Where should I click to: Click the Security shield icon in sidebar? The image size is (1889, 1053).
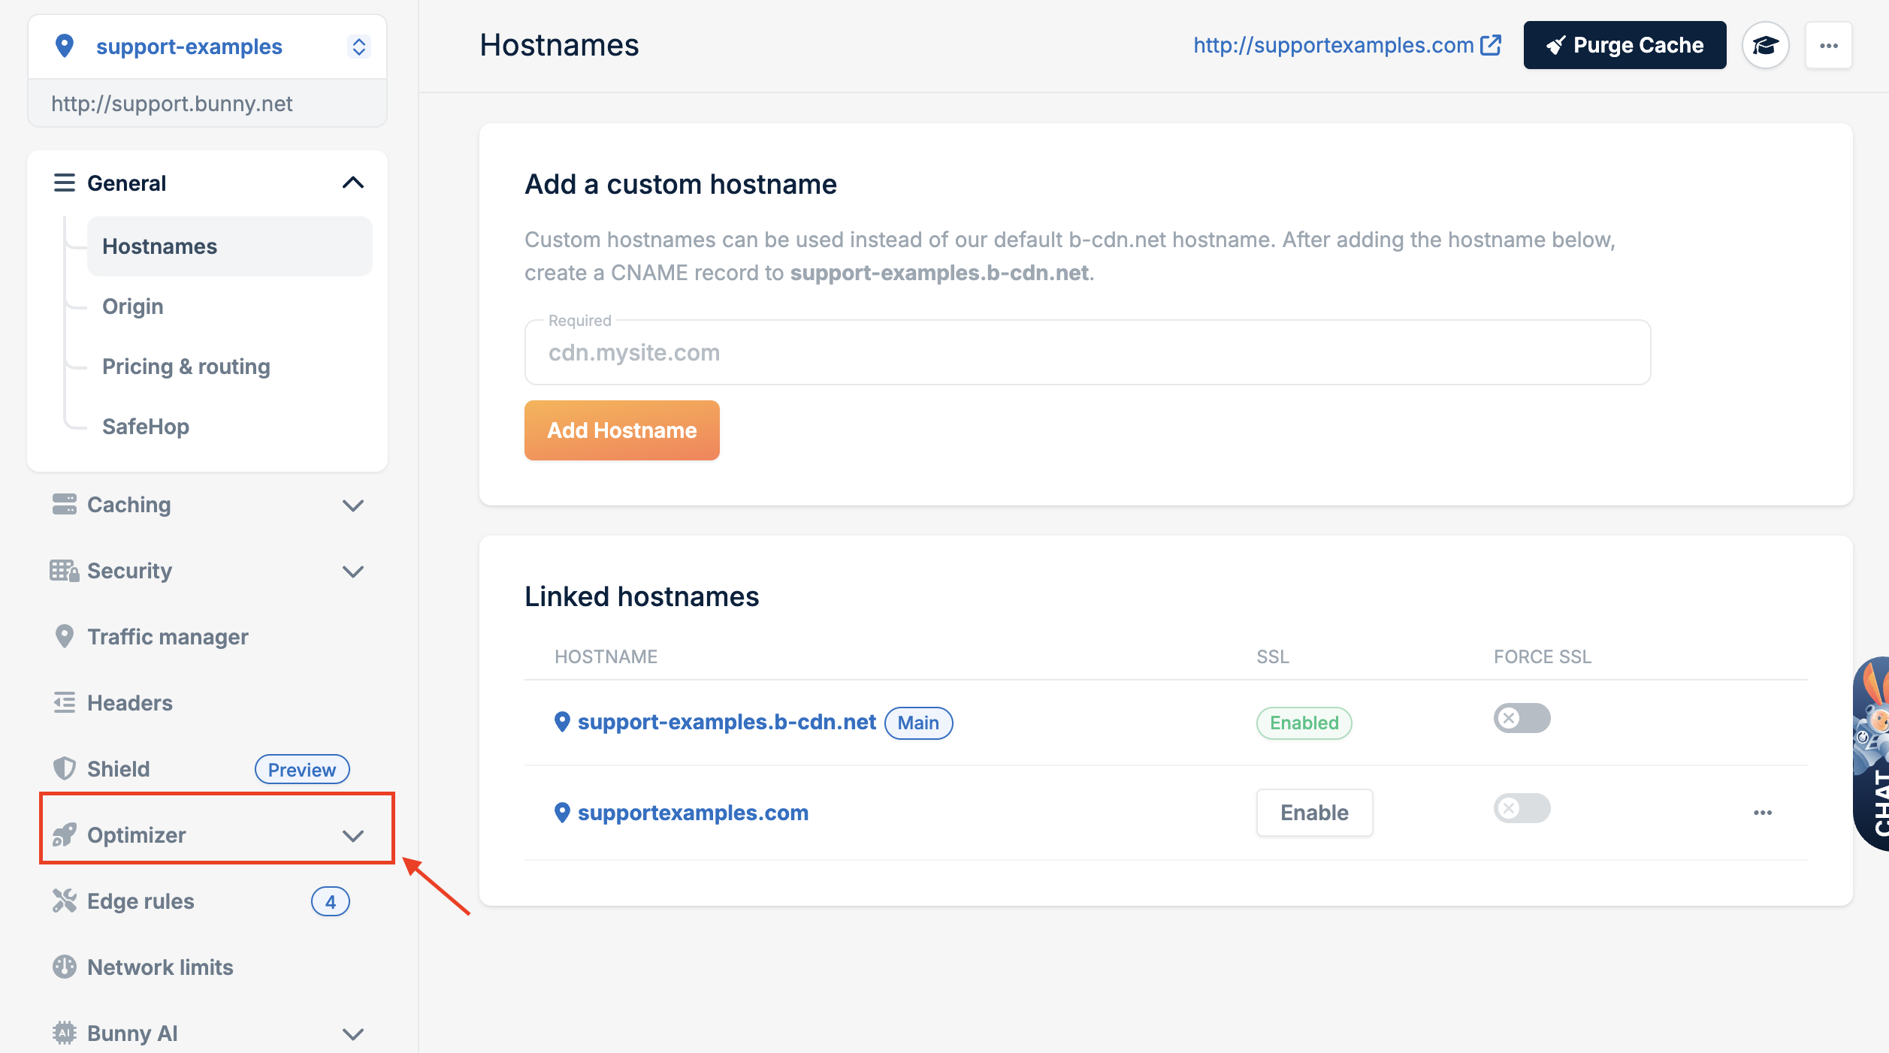click(64, 571)
